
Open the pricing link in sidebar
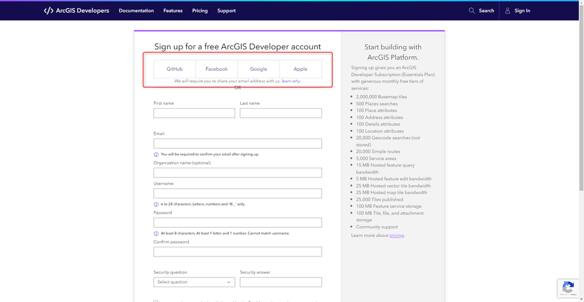click(397, 235)
